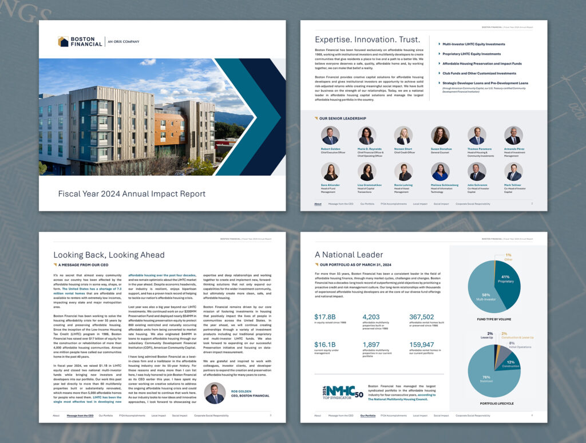Viewport: 586px width, 443px height.
Task: Click Proprietary LIHTC Equity Investments bullet text
Action: click(472, 54)
